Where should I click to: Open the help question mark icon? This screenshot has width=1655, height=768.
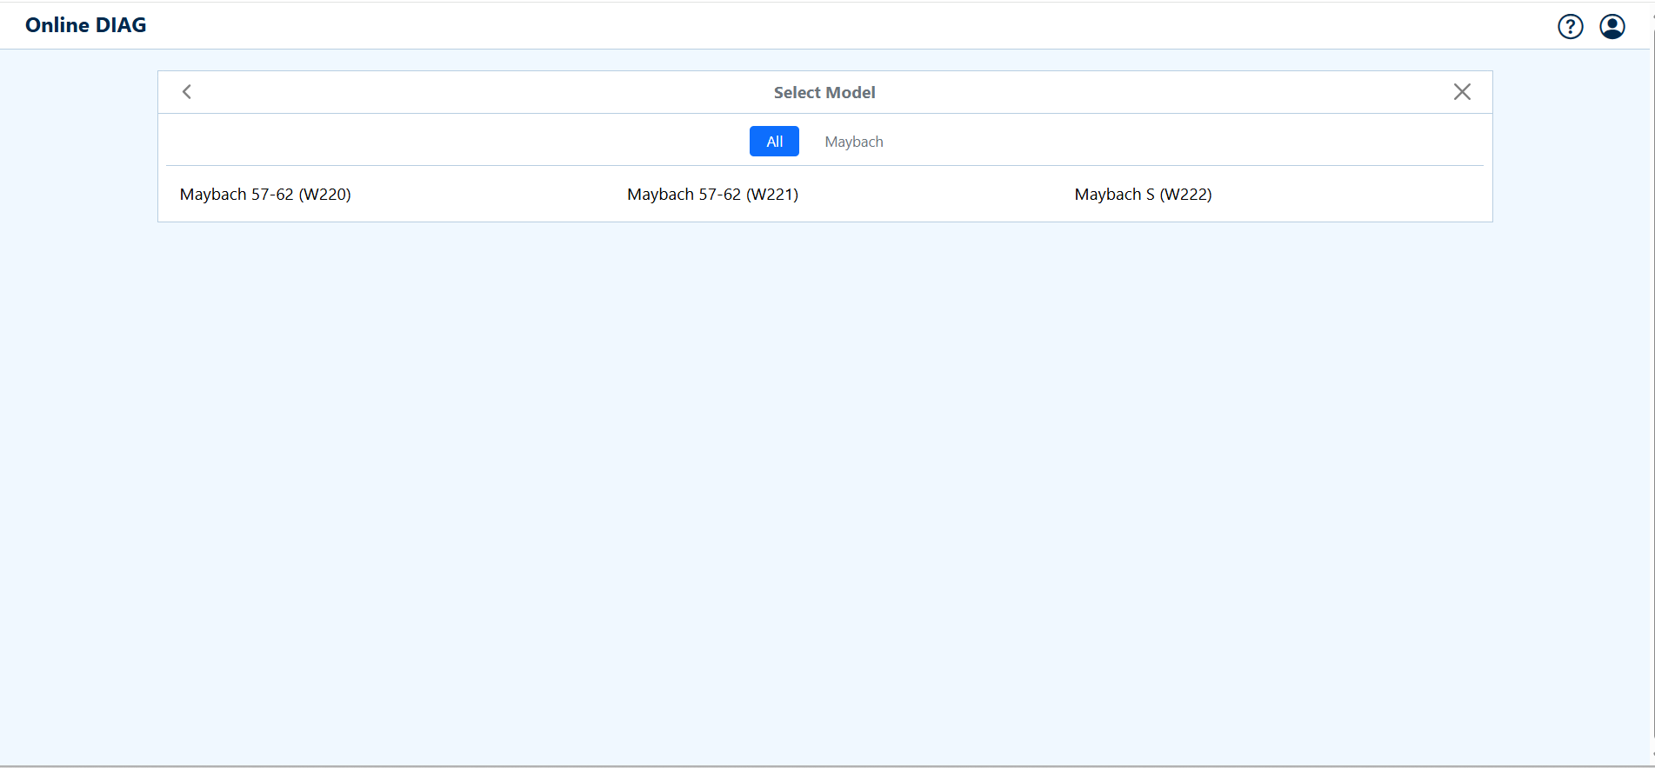(x=1570, y=27)
